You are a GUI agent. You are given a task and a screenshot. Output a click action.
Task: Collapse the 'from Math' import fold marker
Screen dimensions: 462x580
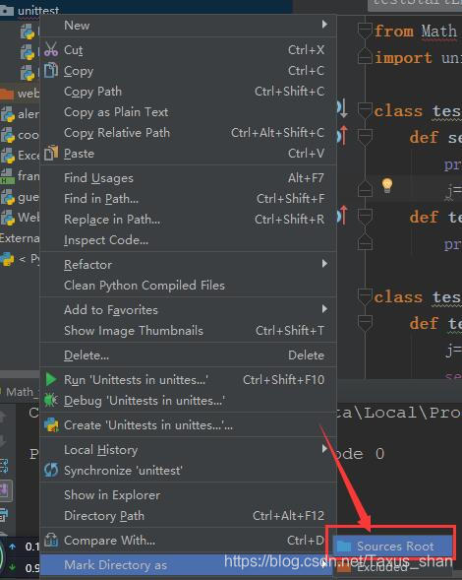click(365, 31)
